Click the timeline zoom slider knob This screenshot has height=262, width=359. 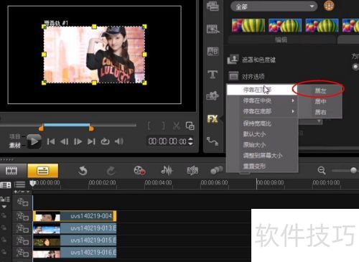pyautogui.click(x=353, y=170)
